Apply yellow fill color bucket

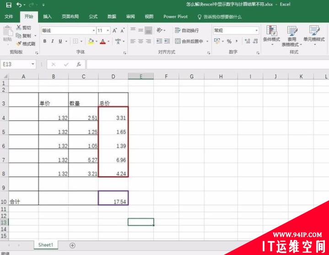pos(91,41)
